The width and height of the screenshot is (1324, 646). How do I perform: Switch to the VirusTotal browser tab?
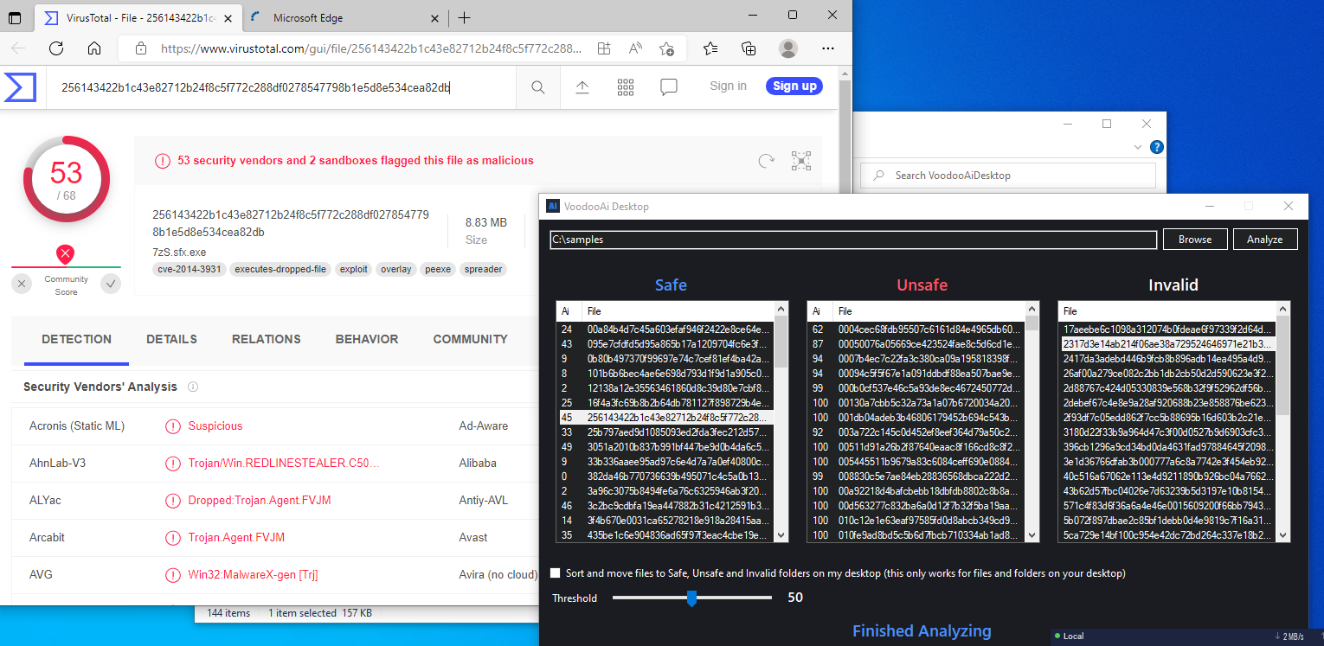(138, 17)
